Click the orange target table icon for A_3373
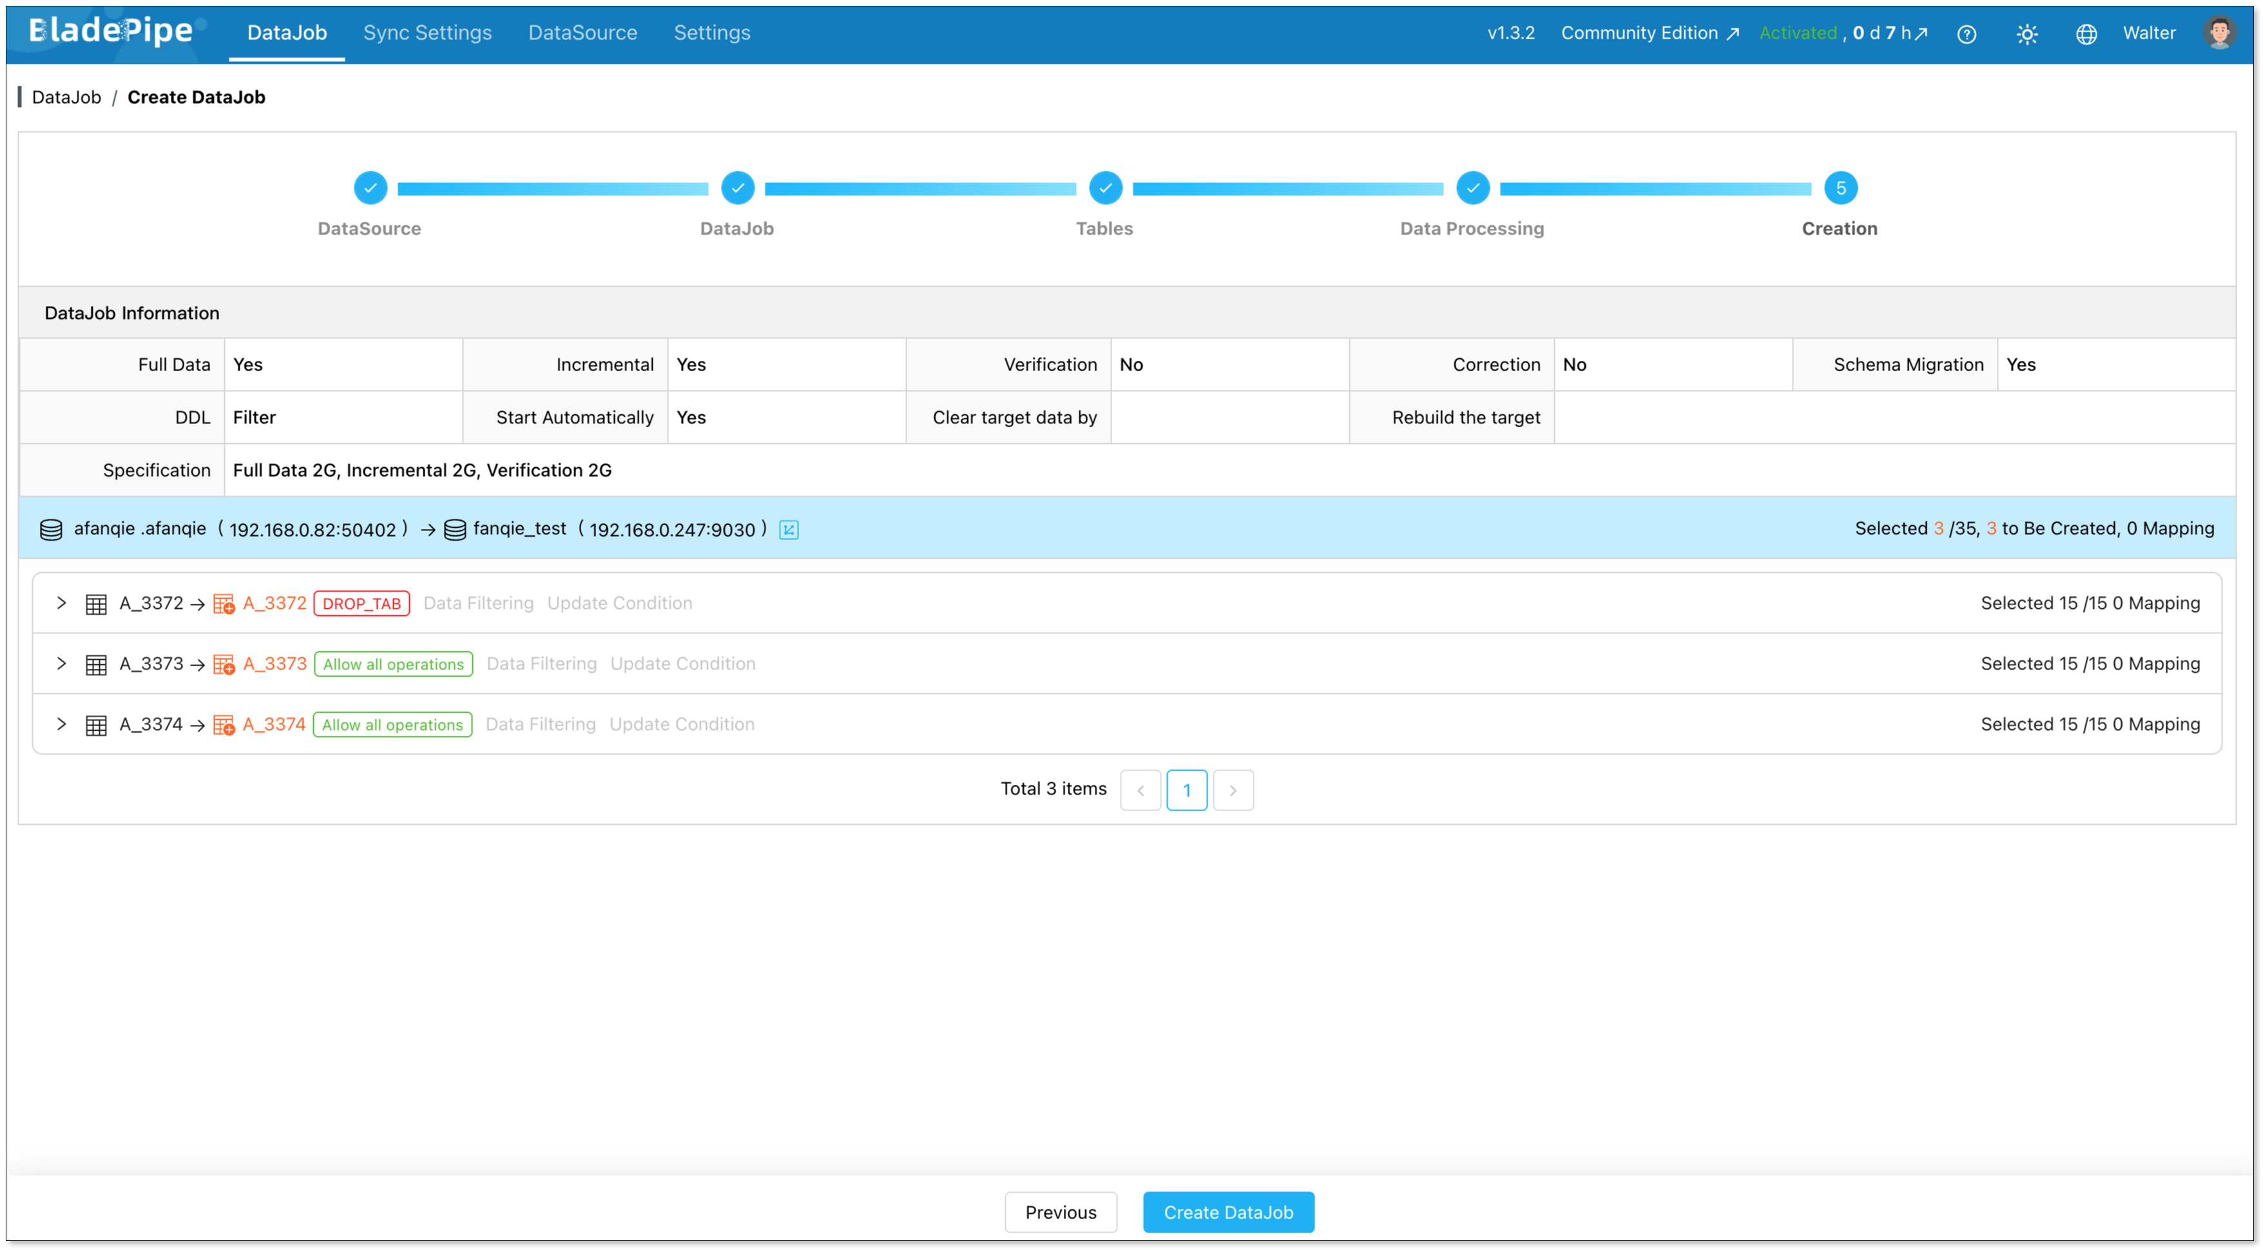The height and width of the screenshot is (1250, 2263). [x=224, y=665]
